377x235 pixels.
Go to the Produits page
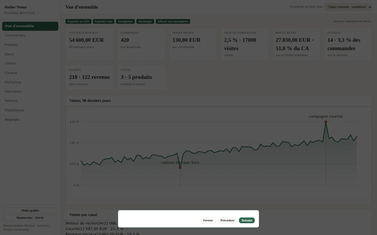coord(30,45)
